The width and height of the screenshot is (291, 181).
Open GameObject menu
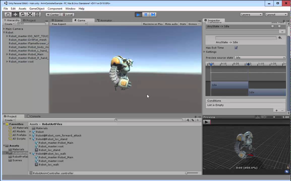point(37,9)
